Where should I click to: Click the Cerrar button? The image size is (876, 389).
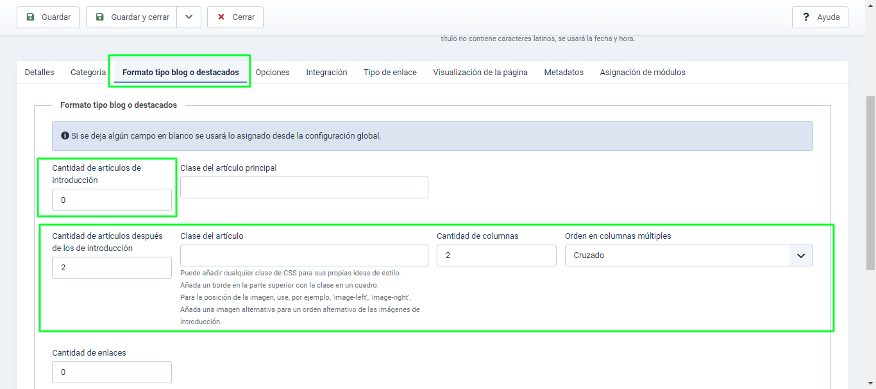click(x=235, y=17)
